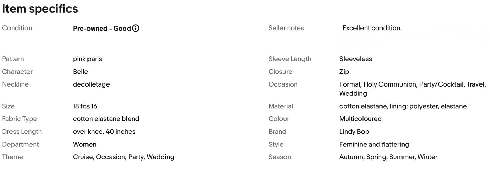Click the "Cruise, Occasion, Party, Wedding" theme value
Viewport: 490px width, 169px height.
[123, 157]
